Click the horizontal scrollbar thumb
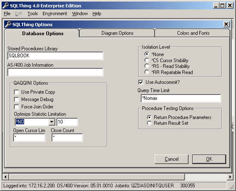The width and height of the screenshot is (236, 191). coord(97,177)
